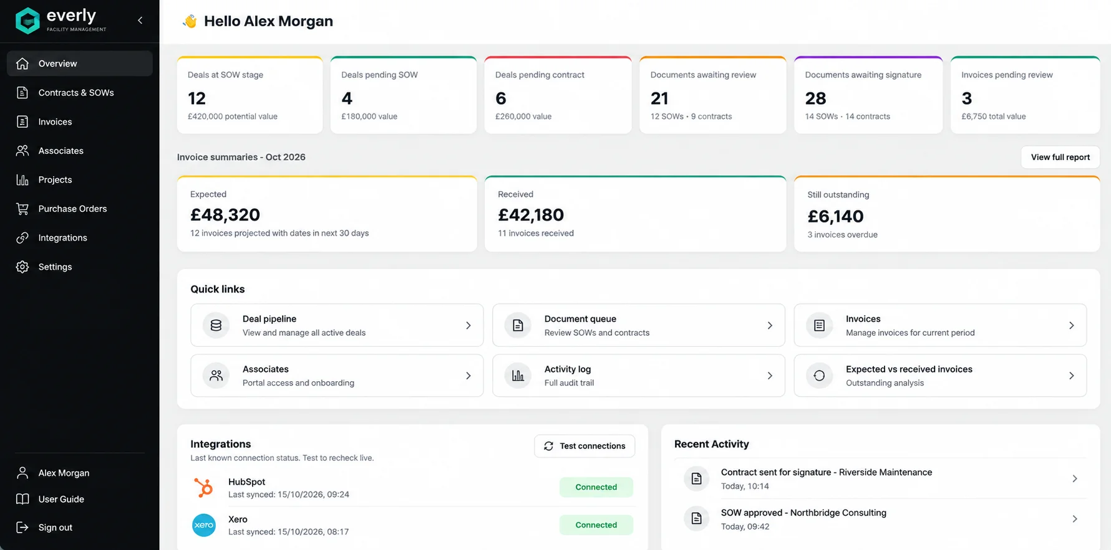Click the Associates quick link chevron

468,376
